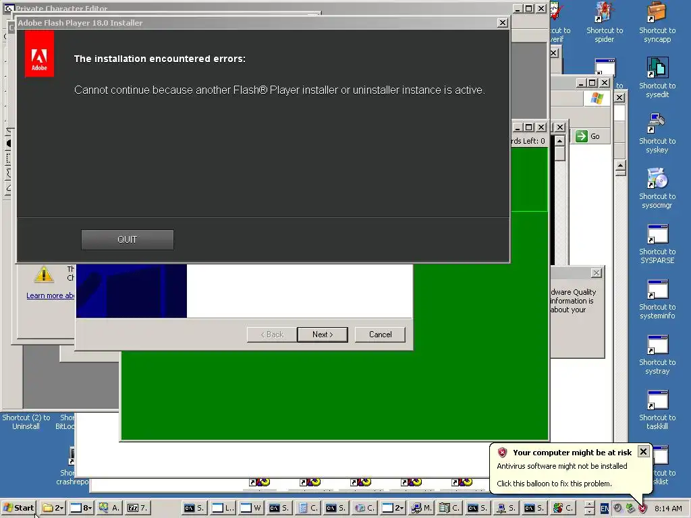Click the scroll-up arrow beside the green window
The height and width of the screenshot is (518, 691).
[x=559, y=140]
